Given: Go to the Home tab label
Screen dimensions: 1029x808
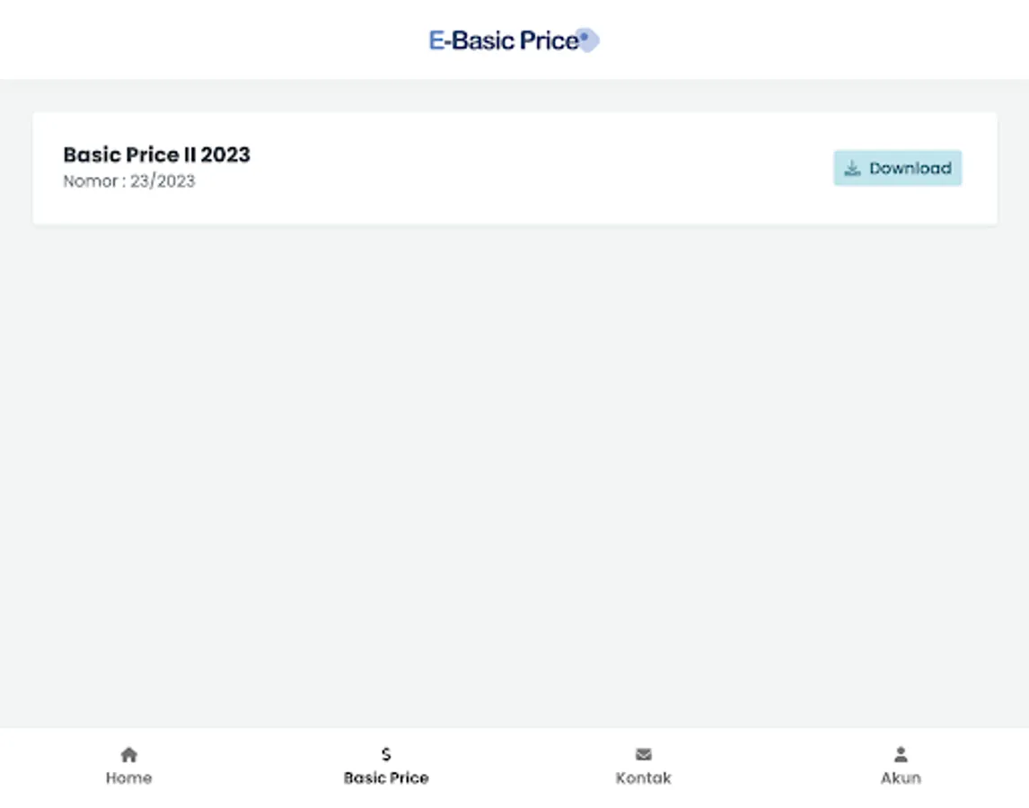Looking at the screenshot, I should point(128,778).
